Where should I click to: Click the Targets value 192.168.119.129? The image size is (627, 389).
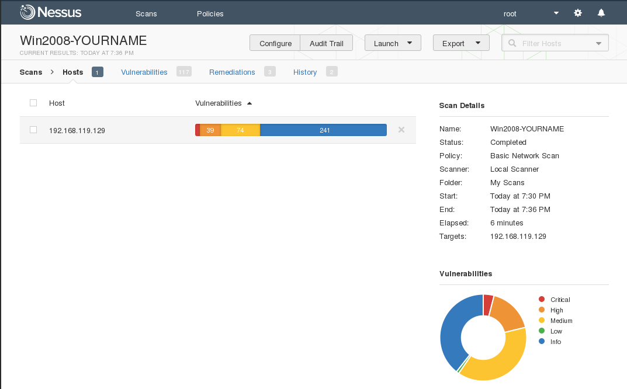[x=518, y=237]
